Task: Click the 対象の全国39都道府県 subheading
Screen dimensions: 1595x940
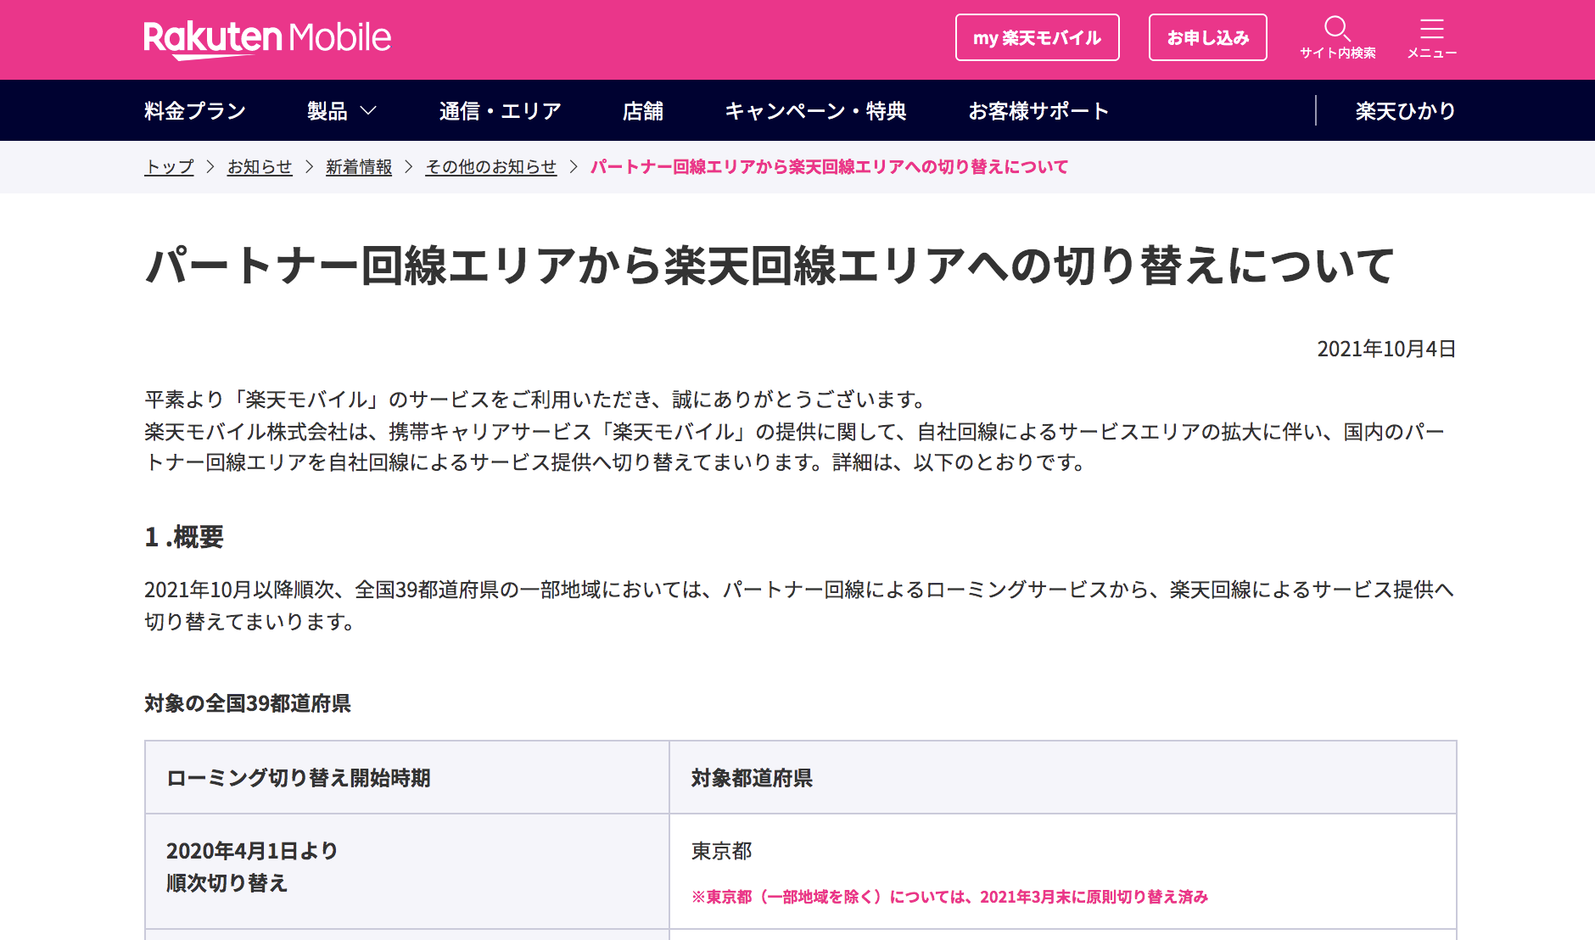Action: tap(248, 703)
